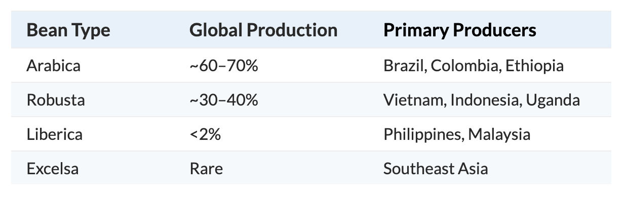This screenshot has width=626, height=201.
Task: Select the Robusta cell
Action: pos(56,100)
